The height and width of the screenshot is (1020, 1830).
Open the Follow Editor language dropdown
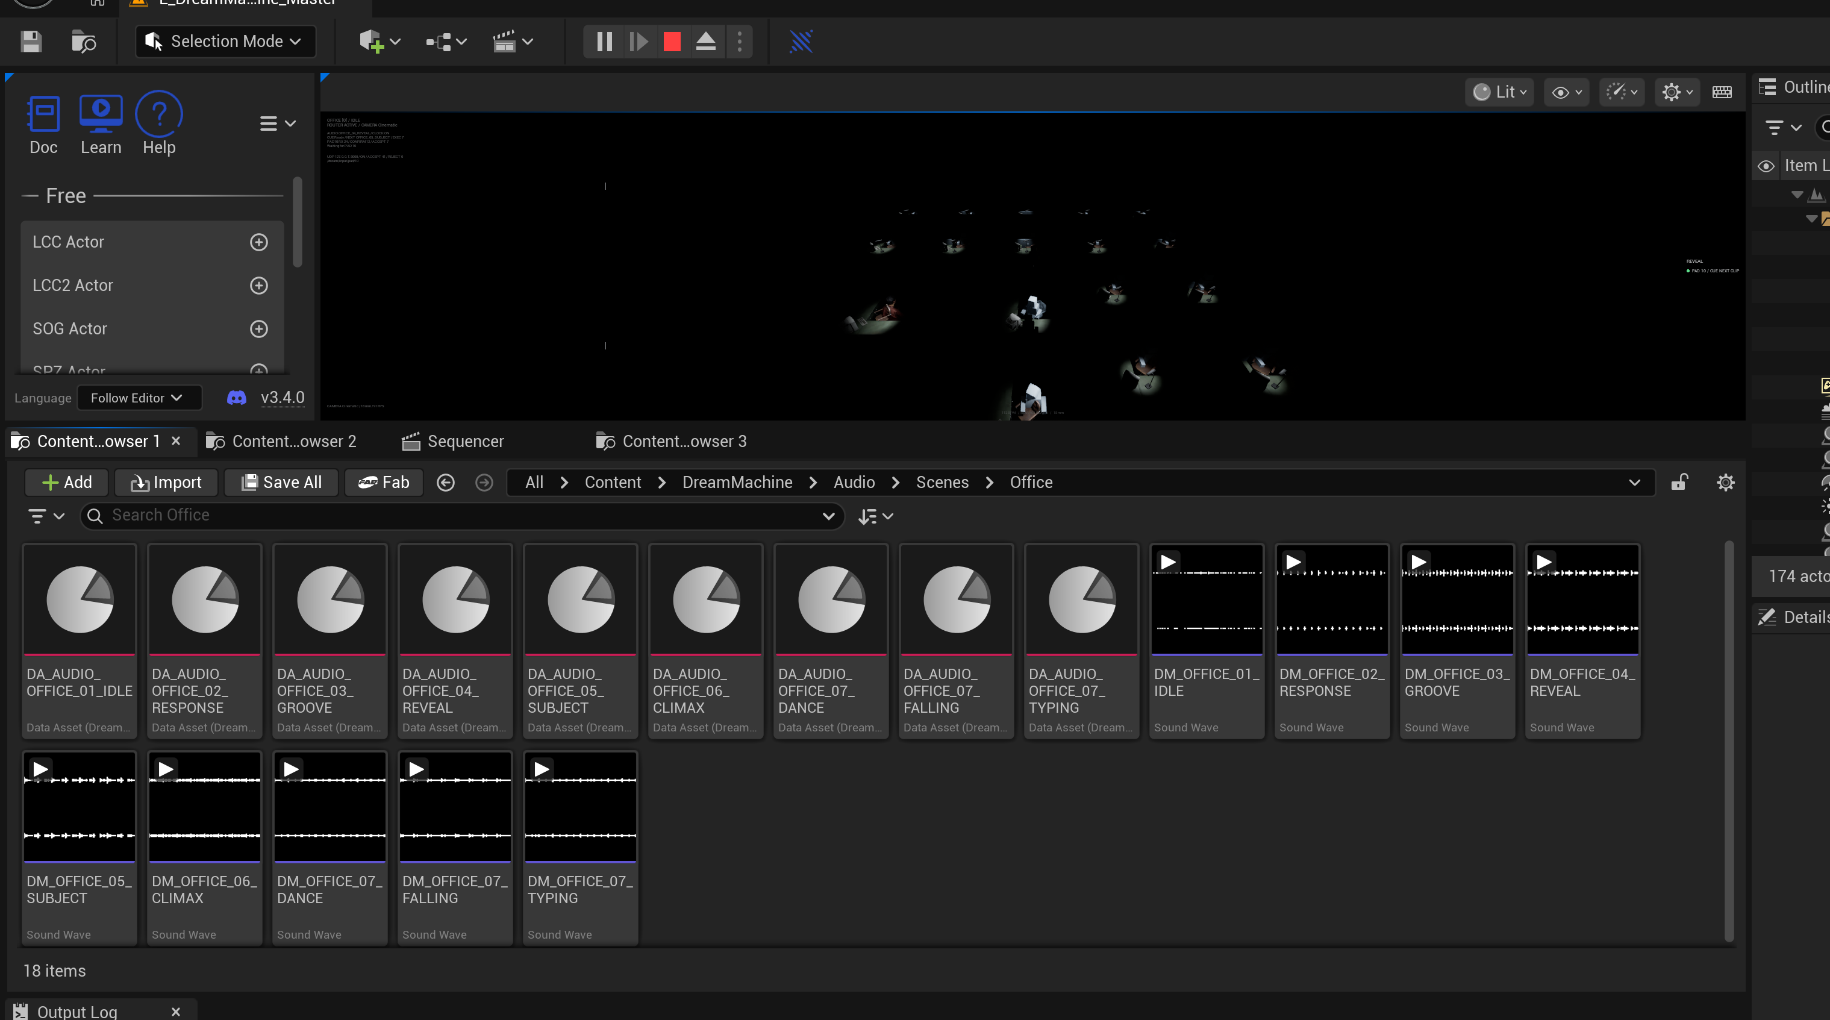(x=139, y=398)
